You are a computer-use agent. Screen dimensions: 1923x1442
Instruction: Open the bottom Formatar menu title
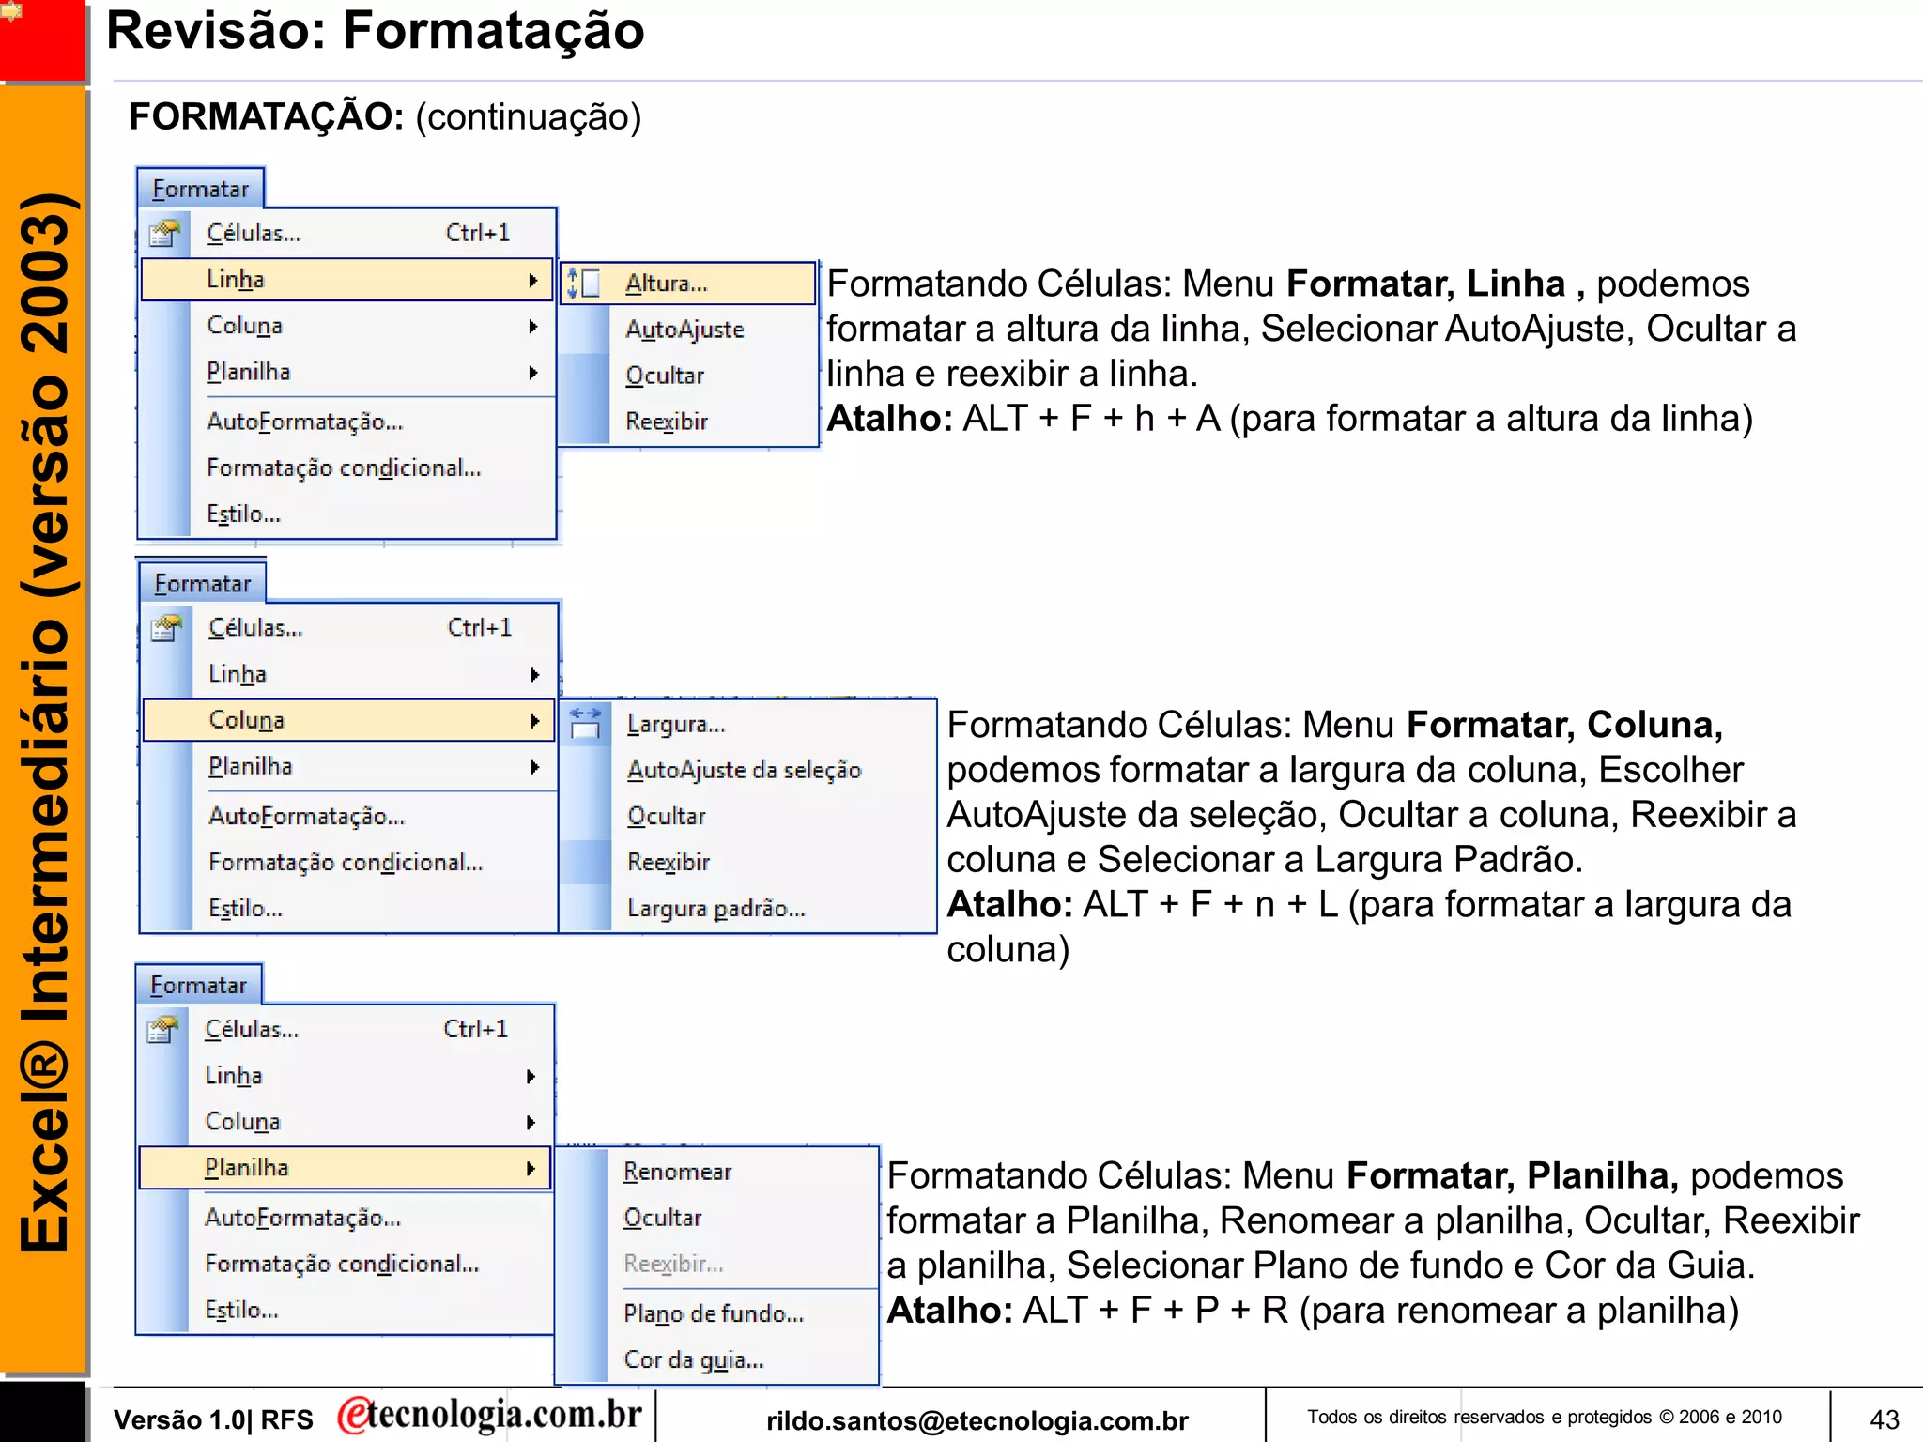[x=199, y=985]
